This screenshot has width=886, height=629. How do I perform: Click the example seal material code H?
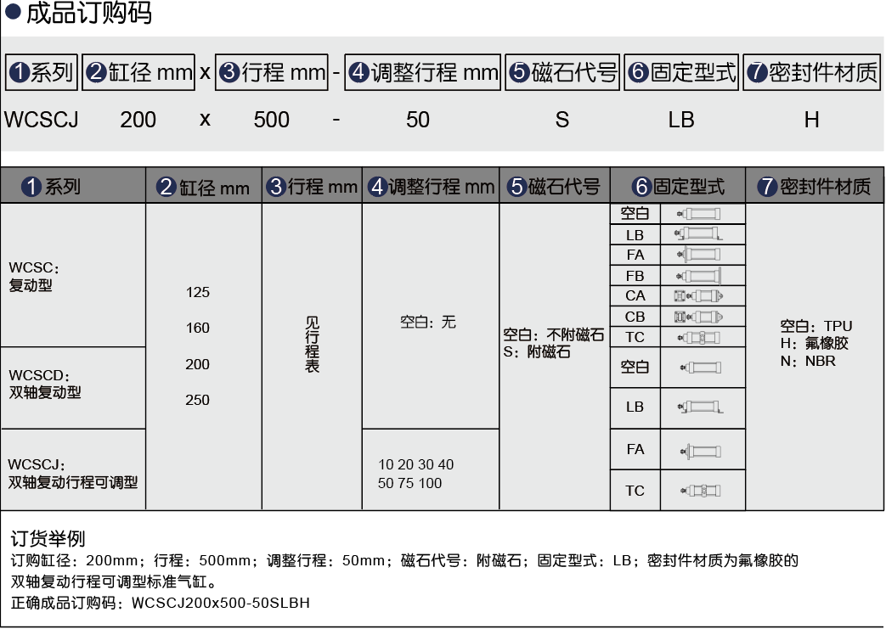[x=811, y=120]
